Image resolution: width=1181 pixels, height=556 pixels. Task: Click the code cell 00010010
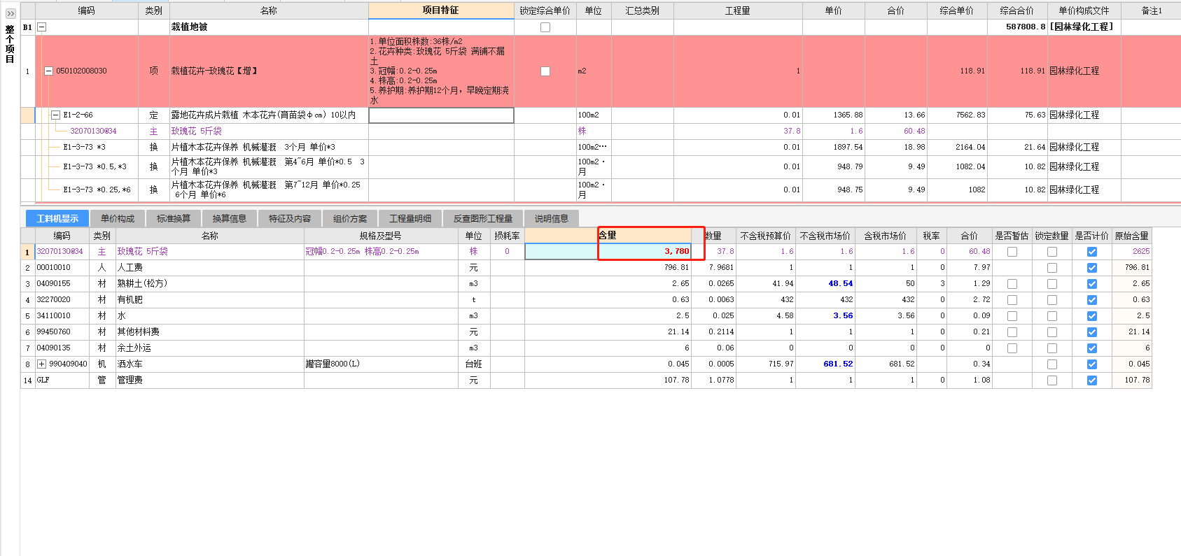point(62,268)
